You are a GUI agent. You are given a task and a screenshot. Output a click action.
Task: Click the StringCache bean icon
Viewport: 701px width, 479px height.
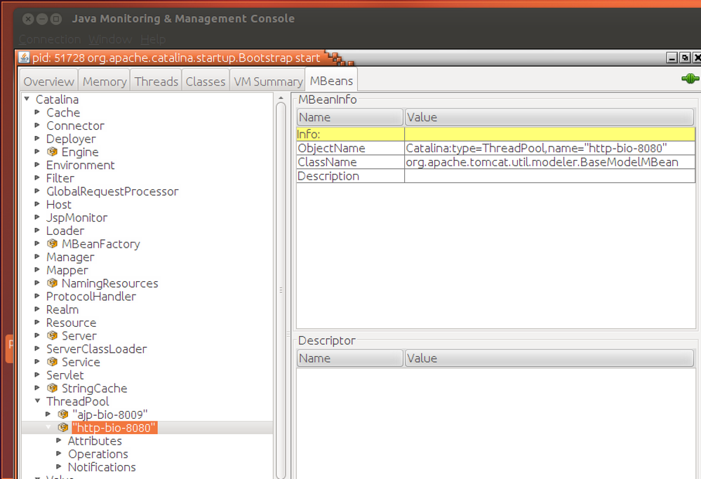click(52, 389)
